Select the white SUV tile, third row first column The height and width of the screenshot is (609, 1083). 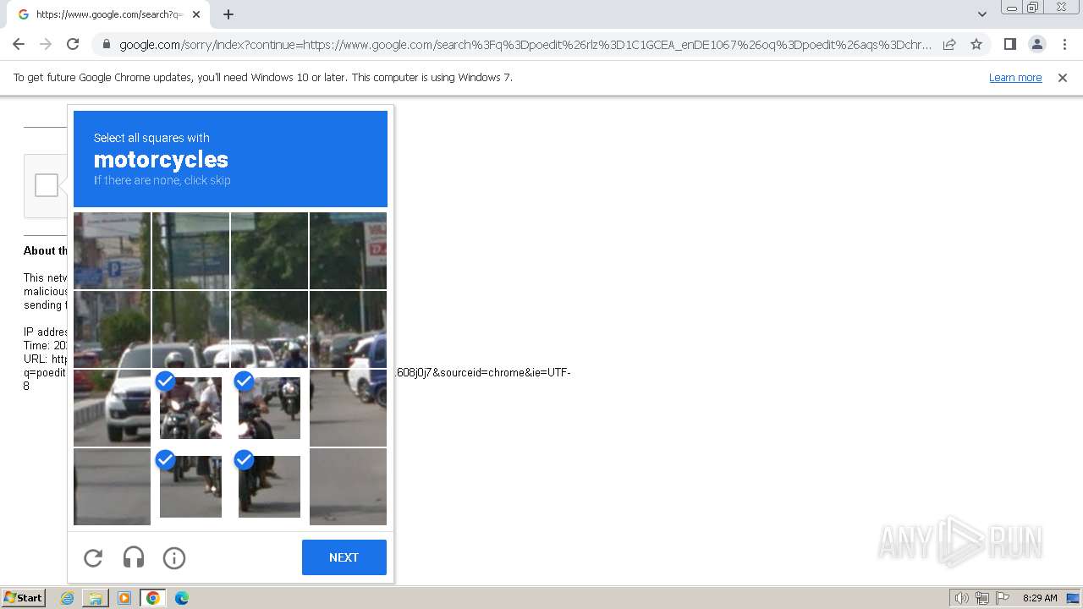click(112, 408)
